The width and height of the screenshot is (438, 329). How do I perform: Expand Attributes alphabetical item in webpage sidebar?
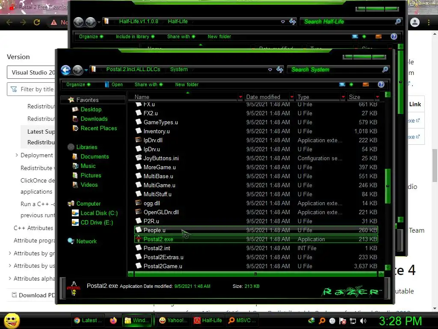coord(10,278)
